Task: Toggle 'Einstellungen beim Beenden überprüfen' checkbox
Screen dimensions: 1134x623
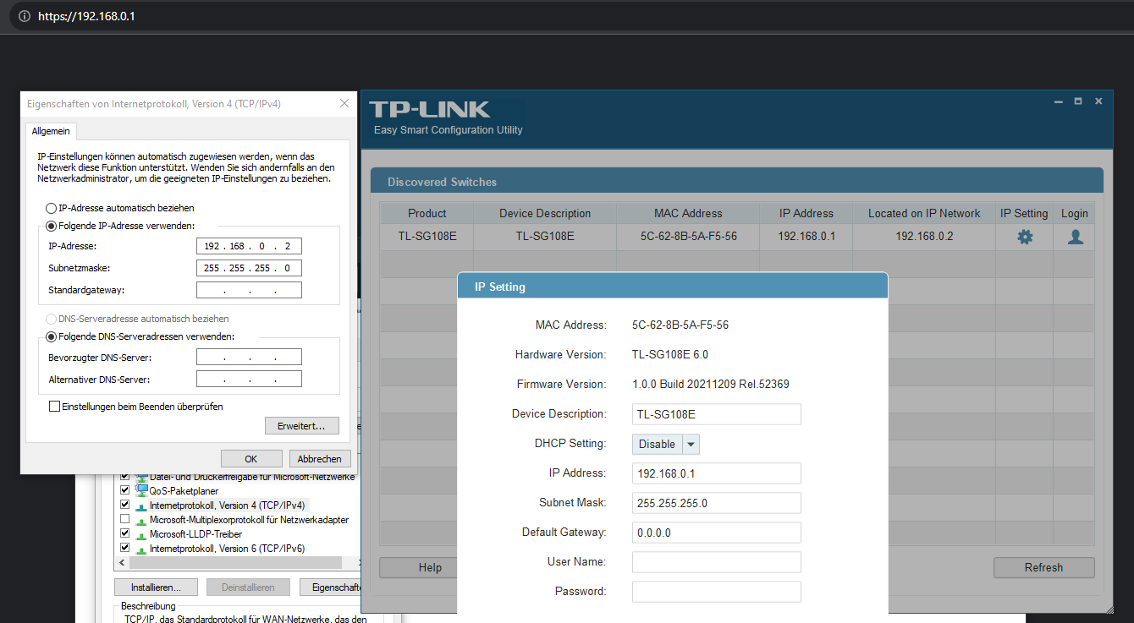Action: (55, 407)
